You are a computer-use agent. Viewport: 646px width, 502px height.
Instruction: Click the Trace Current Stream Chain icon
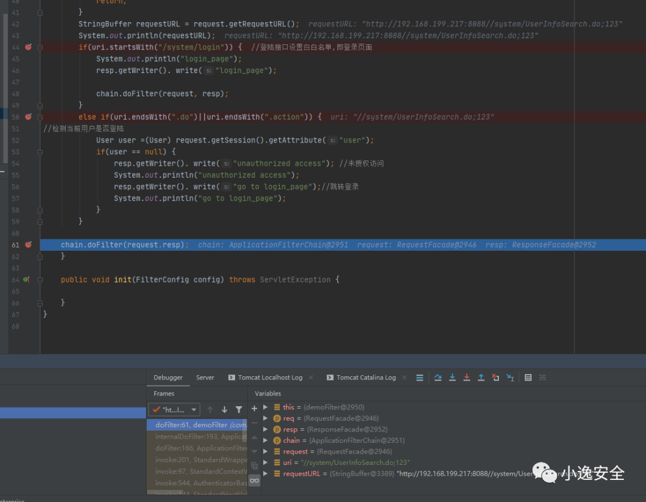[x=543, y=378]
